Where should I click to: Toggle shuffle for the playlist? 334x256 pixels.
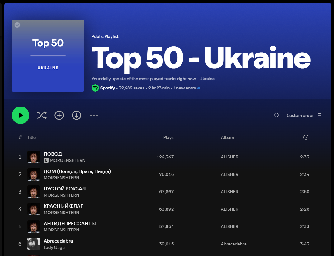pyautogui.click(x=42, y=115)
